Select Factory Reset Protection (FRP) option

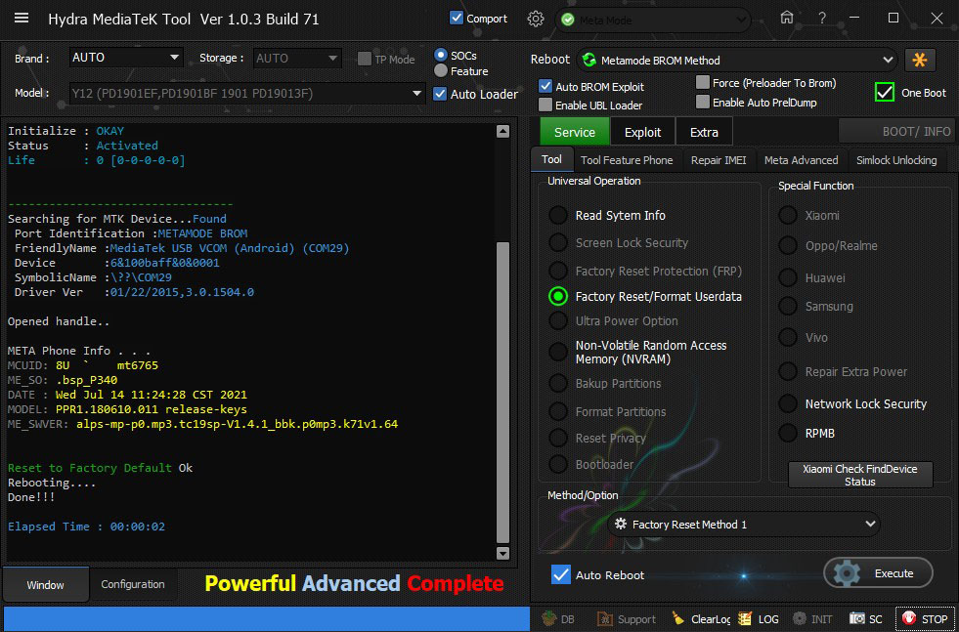tap(558, 271)
